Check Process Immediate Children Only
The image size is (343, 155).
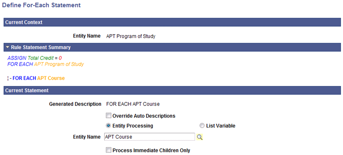[x=108, y=150]
